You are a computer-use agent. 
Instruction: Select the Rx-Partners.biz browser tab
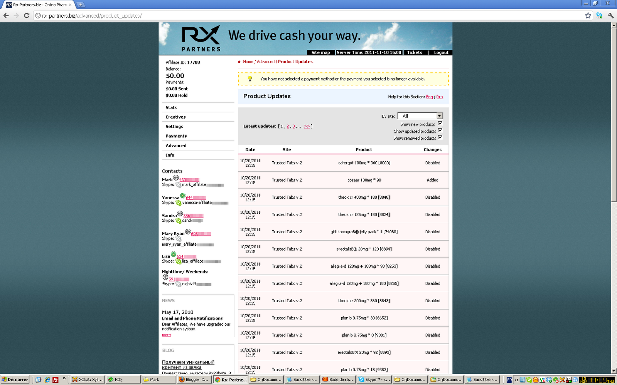coord(39,5)
